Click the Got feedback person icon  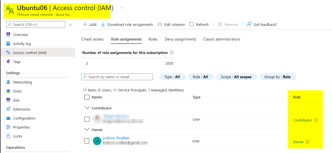point(249,24)
